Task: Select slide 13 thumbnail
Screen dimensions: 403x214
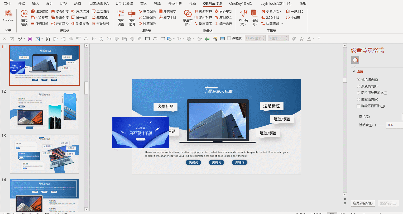Action: (44, 154)
